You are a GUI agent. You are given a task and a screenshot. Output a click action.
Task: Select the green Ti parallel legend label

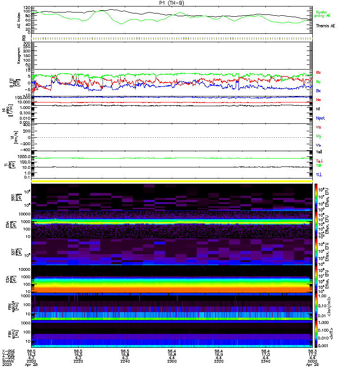pos(318,166)
